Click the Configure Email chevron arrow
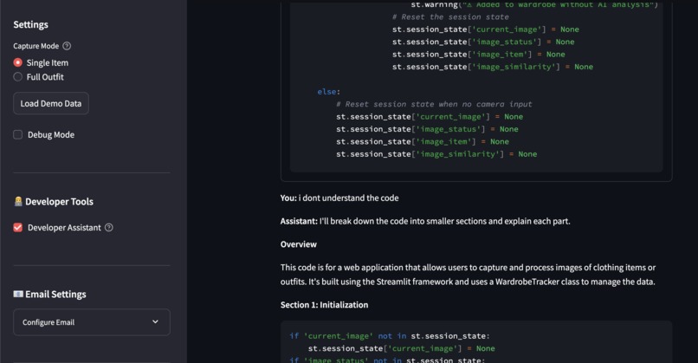This screenshot has width=698, height=363. point(155,321)
